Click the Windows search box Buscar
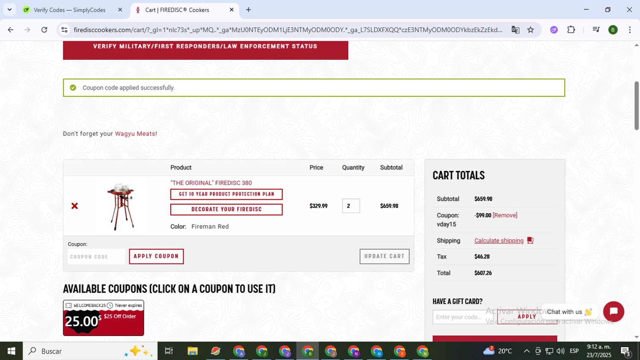The height and width of the screenshot is (360, 640). point(90,351)
